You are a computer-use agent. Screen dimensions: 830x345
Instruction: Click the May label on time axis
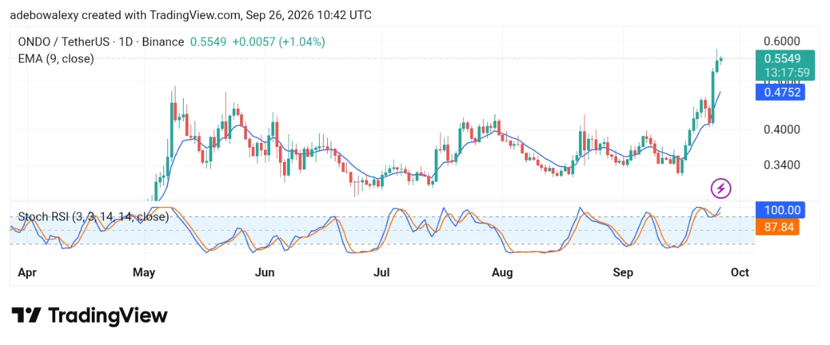point(144,272)
